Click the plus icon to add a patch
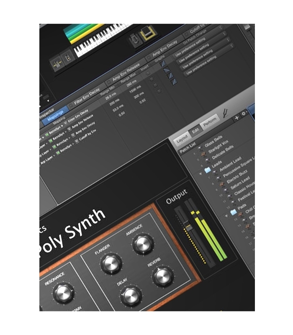The width and height of the screenshot is (293, 335). 236,118
